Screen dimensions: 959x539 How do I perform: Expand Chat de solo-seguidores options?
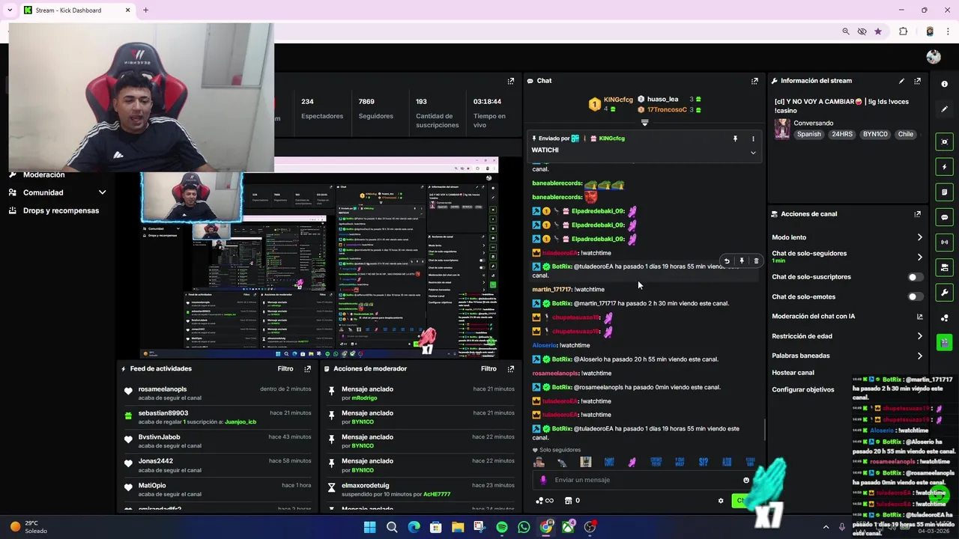919,257
